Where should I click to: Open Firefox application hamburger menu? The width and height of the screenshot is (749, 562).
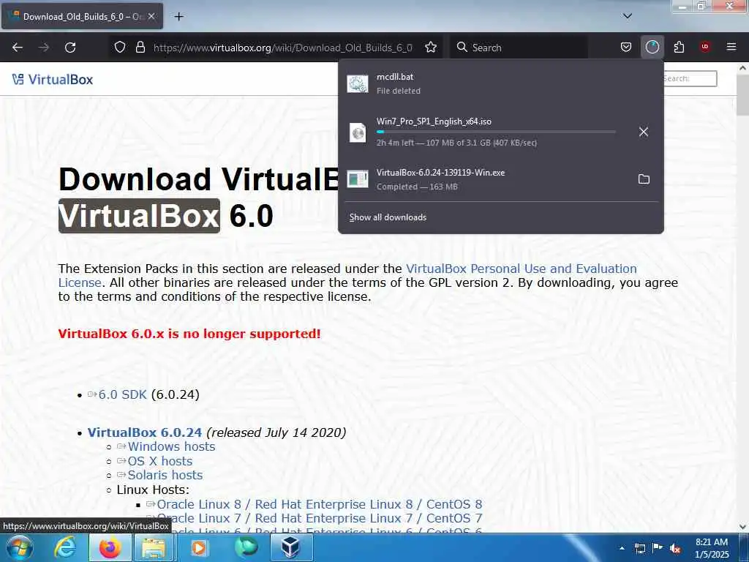tap(731, 47)
